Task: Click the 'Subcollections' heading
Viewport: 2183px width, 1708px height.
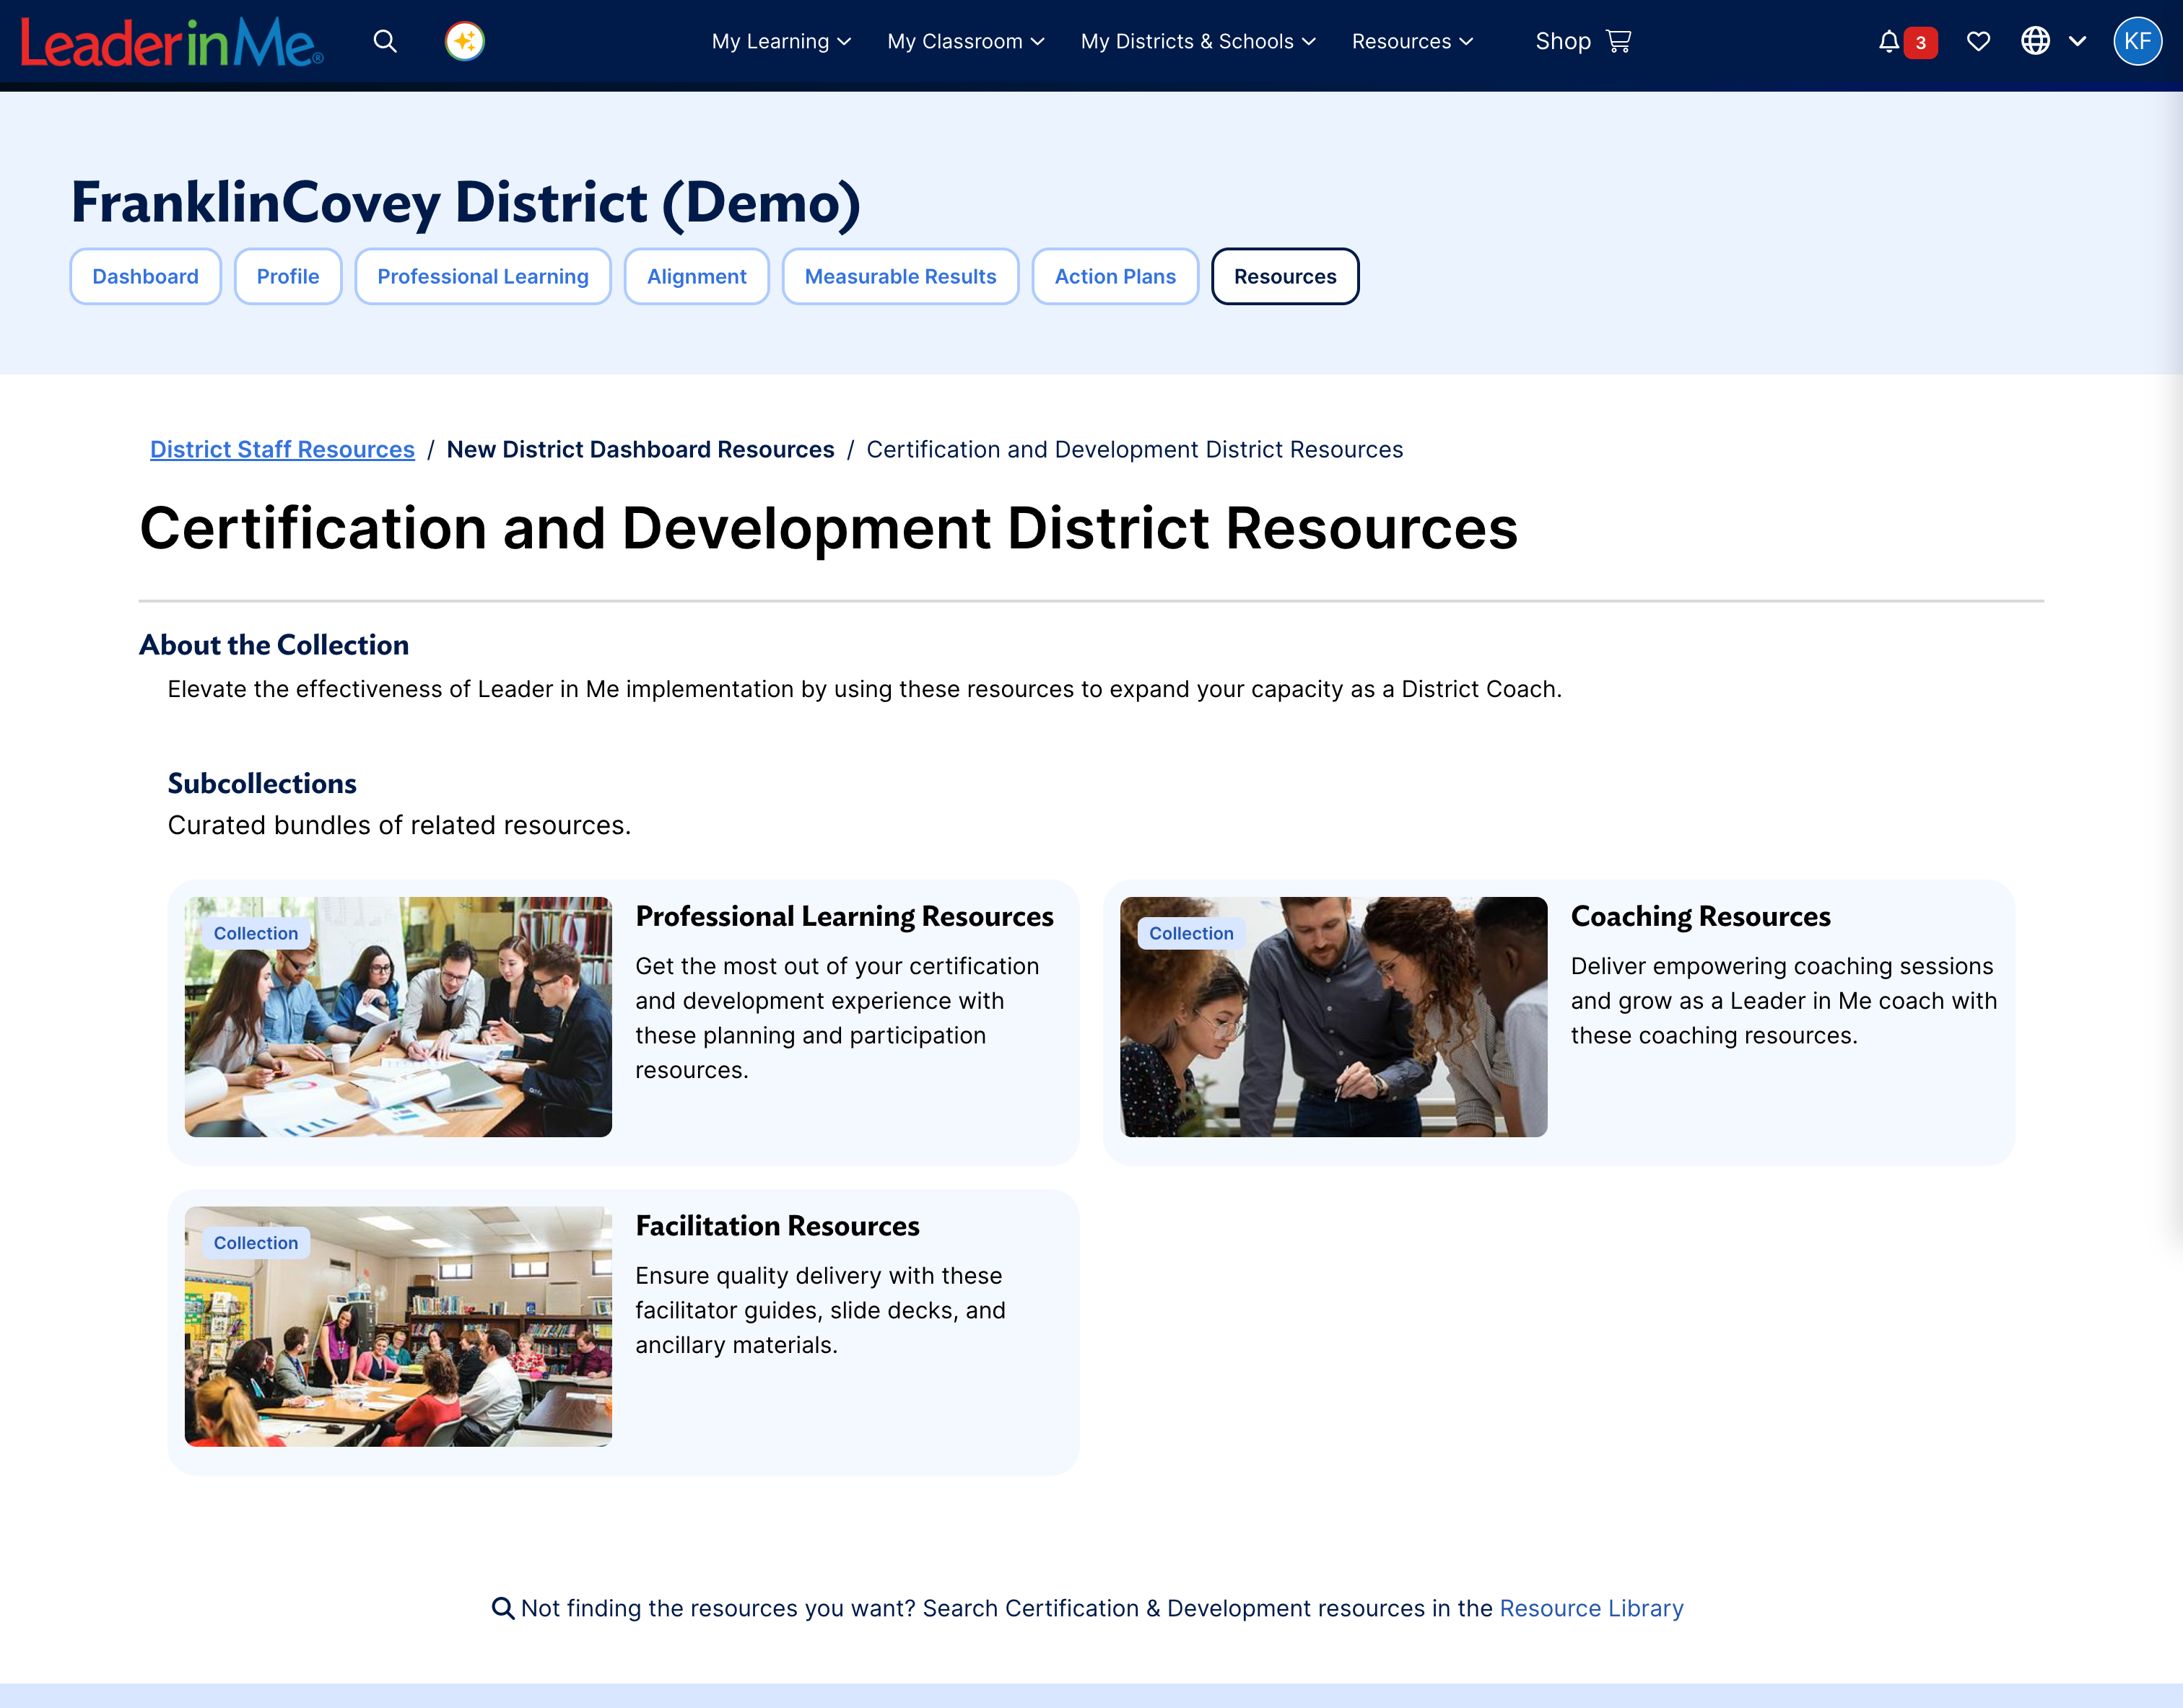Action: [262, 783]
